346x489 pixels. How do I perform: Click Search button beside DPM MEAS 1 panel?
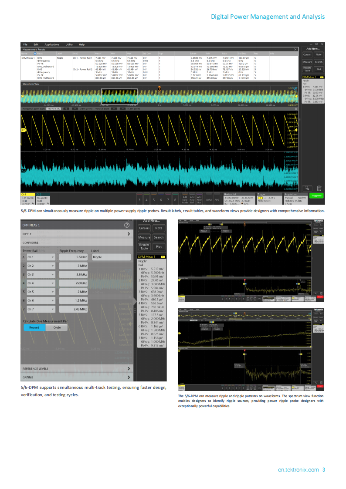pyautogui.click(x=159, y=237)
